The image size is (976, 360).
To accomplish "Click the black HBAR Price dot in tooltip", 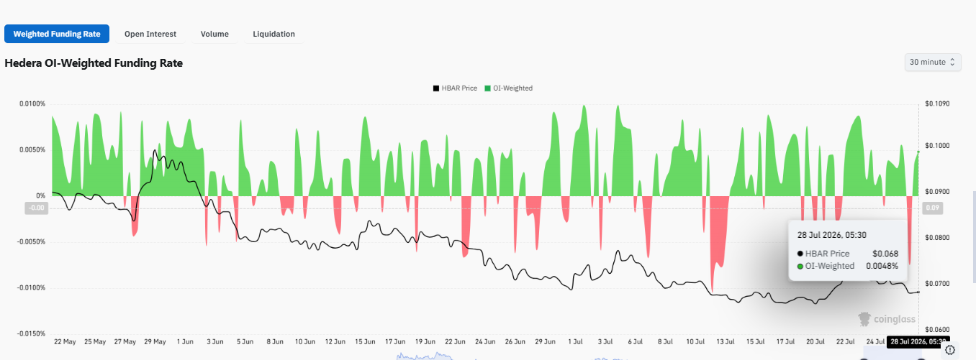I will click(800, 254).
